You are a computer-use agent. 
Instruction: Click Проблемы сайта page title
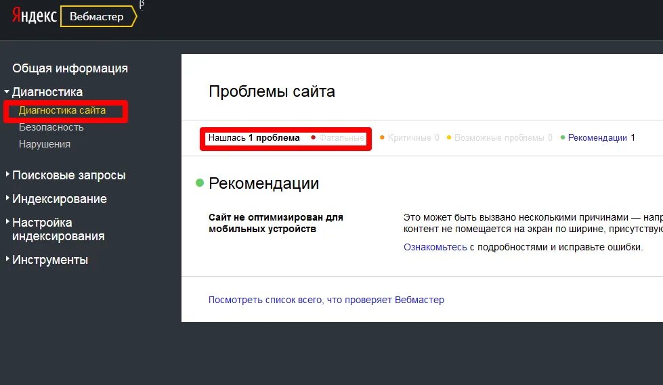(x=272, y=91)
